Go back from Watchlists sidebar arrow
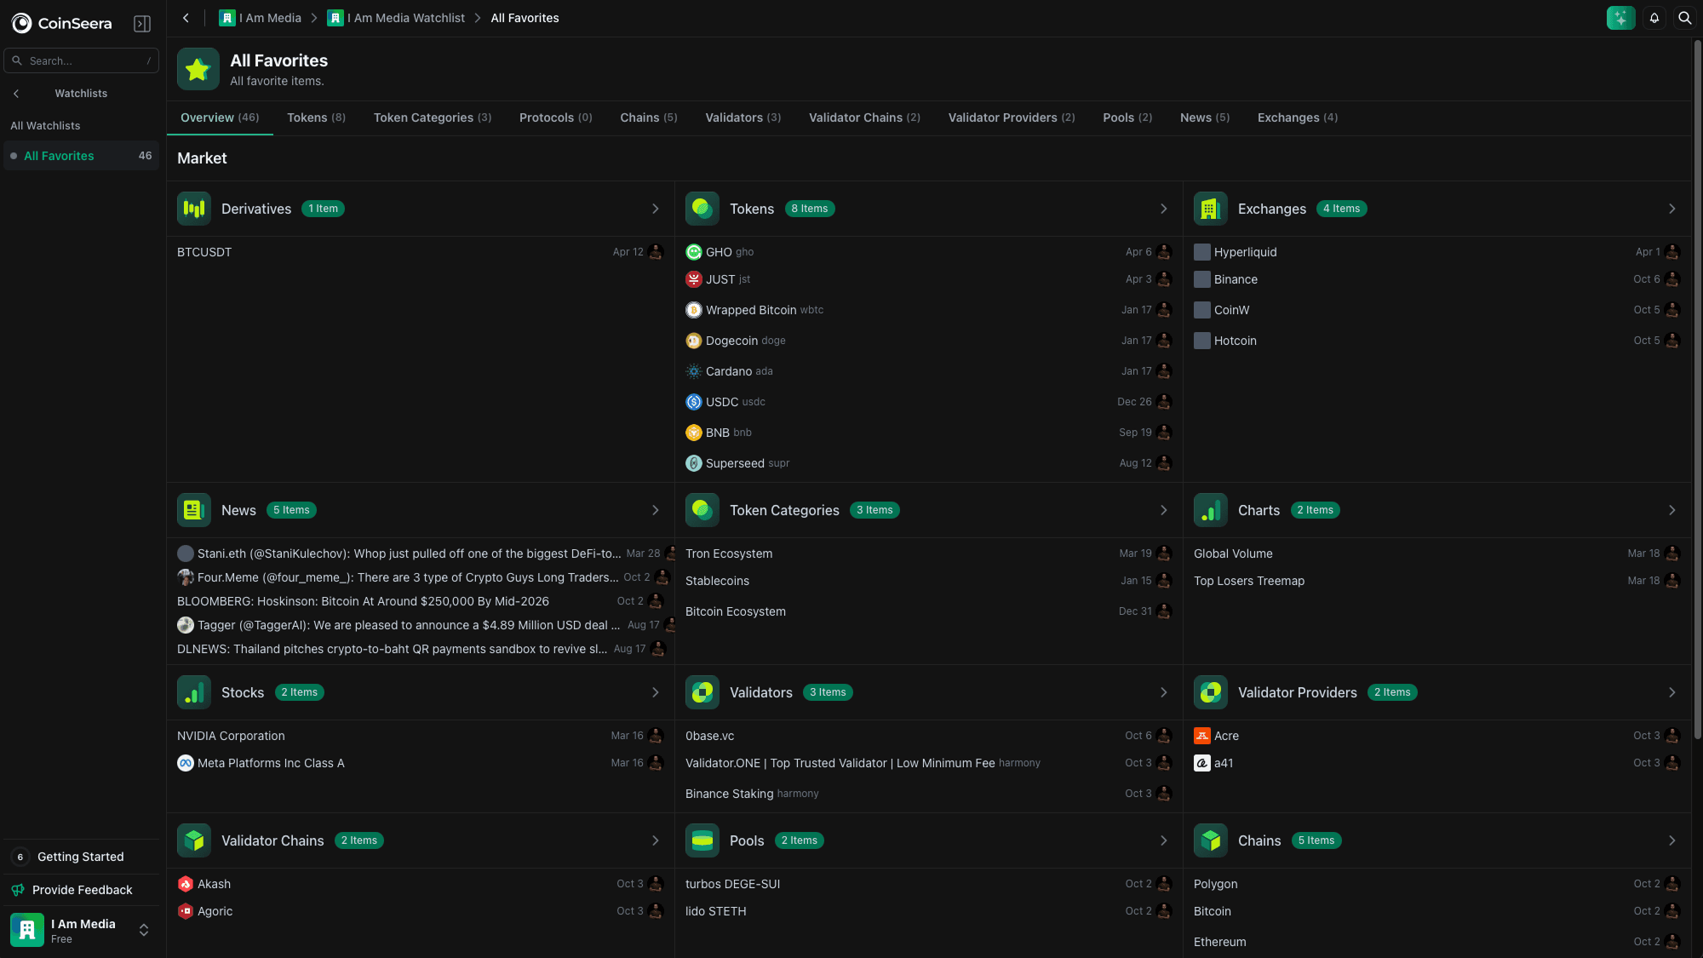1703x958 pixels. click(x=16, y=94)
